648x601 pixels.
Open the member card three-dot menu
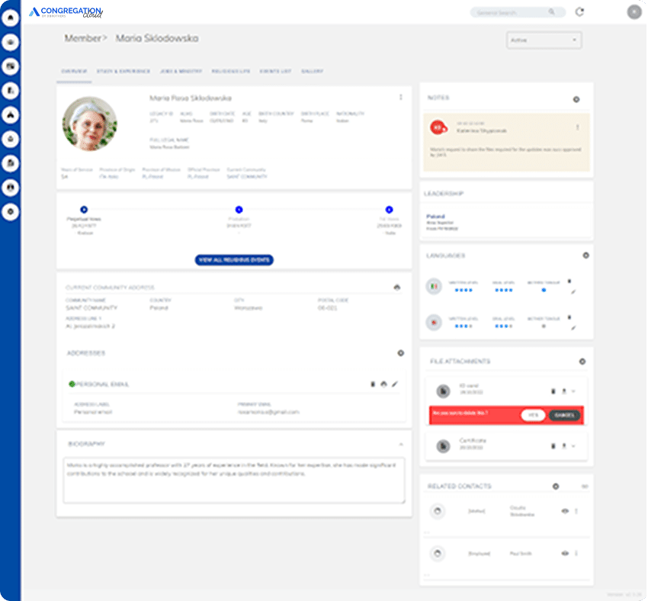click(402, 95)
